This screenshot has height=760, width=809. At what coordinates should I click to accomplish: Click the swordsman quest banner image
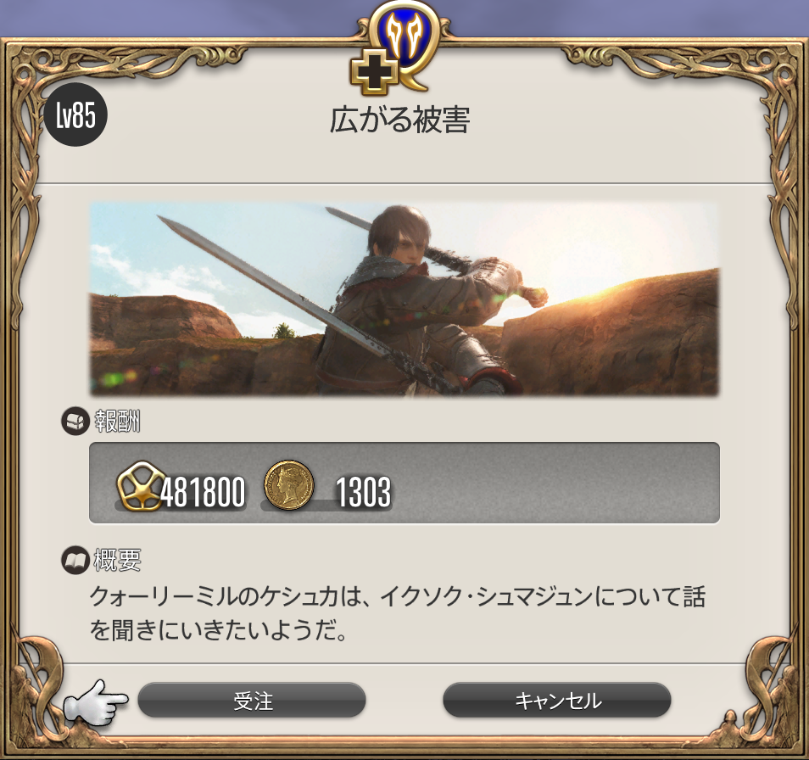(404, 299)
